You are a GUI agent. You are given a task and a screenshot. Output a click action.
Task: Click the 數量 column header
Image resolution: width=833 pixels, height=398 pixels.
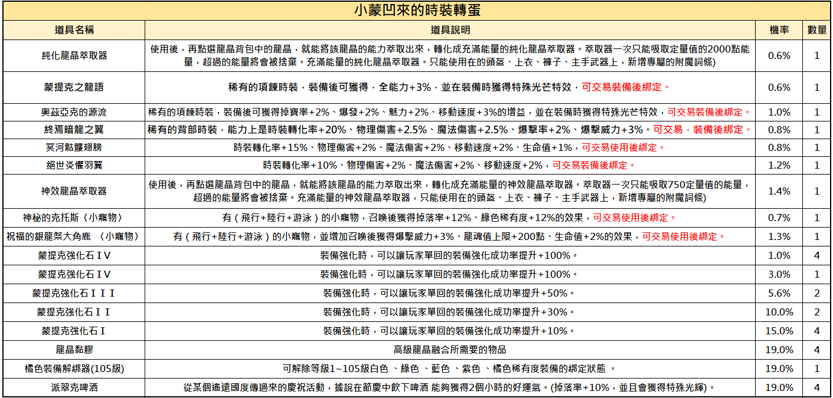click(x=817, y=30)
